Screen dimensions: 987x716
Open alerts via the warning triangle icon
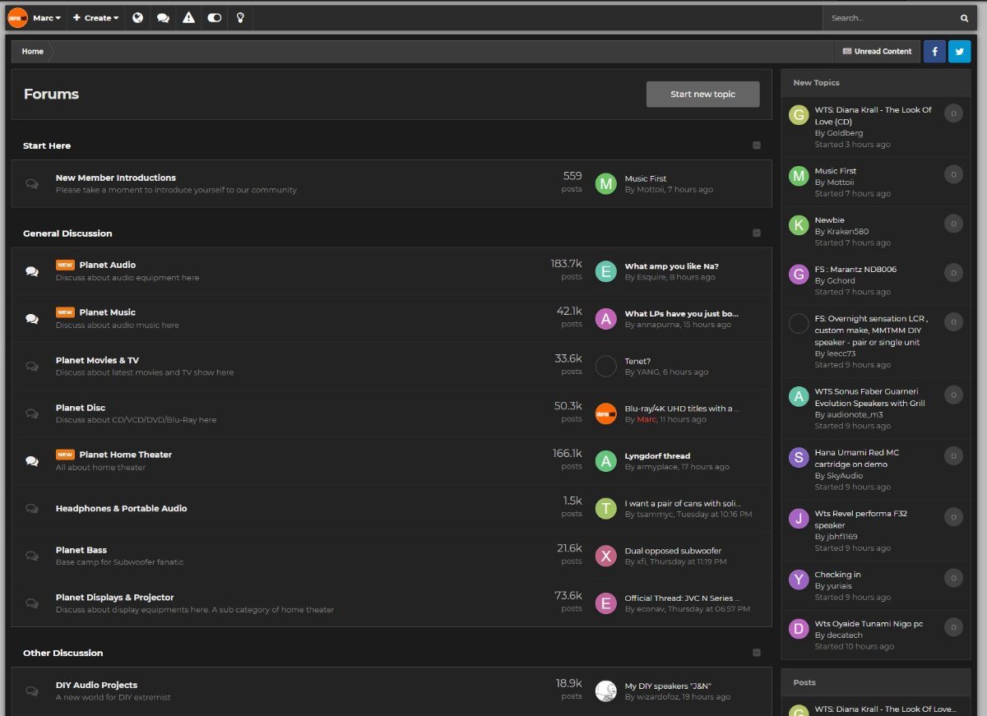click(188, 17)
